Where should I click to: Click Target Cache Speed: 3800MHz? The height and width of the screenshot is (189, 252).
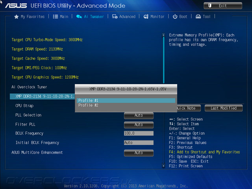38,59
